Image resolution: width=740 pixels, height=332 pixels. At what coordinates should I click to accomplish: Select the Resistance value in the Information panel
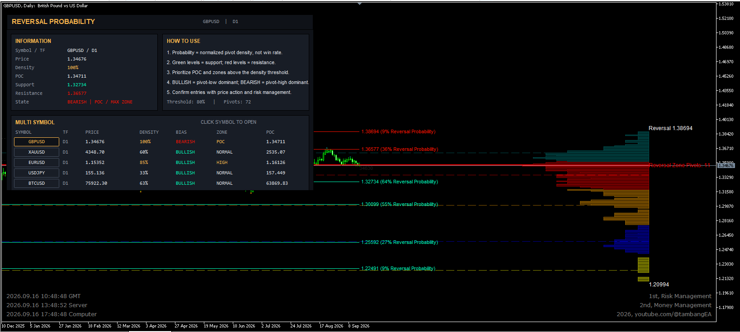[x=77, y=94]
